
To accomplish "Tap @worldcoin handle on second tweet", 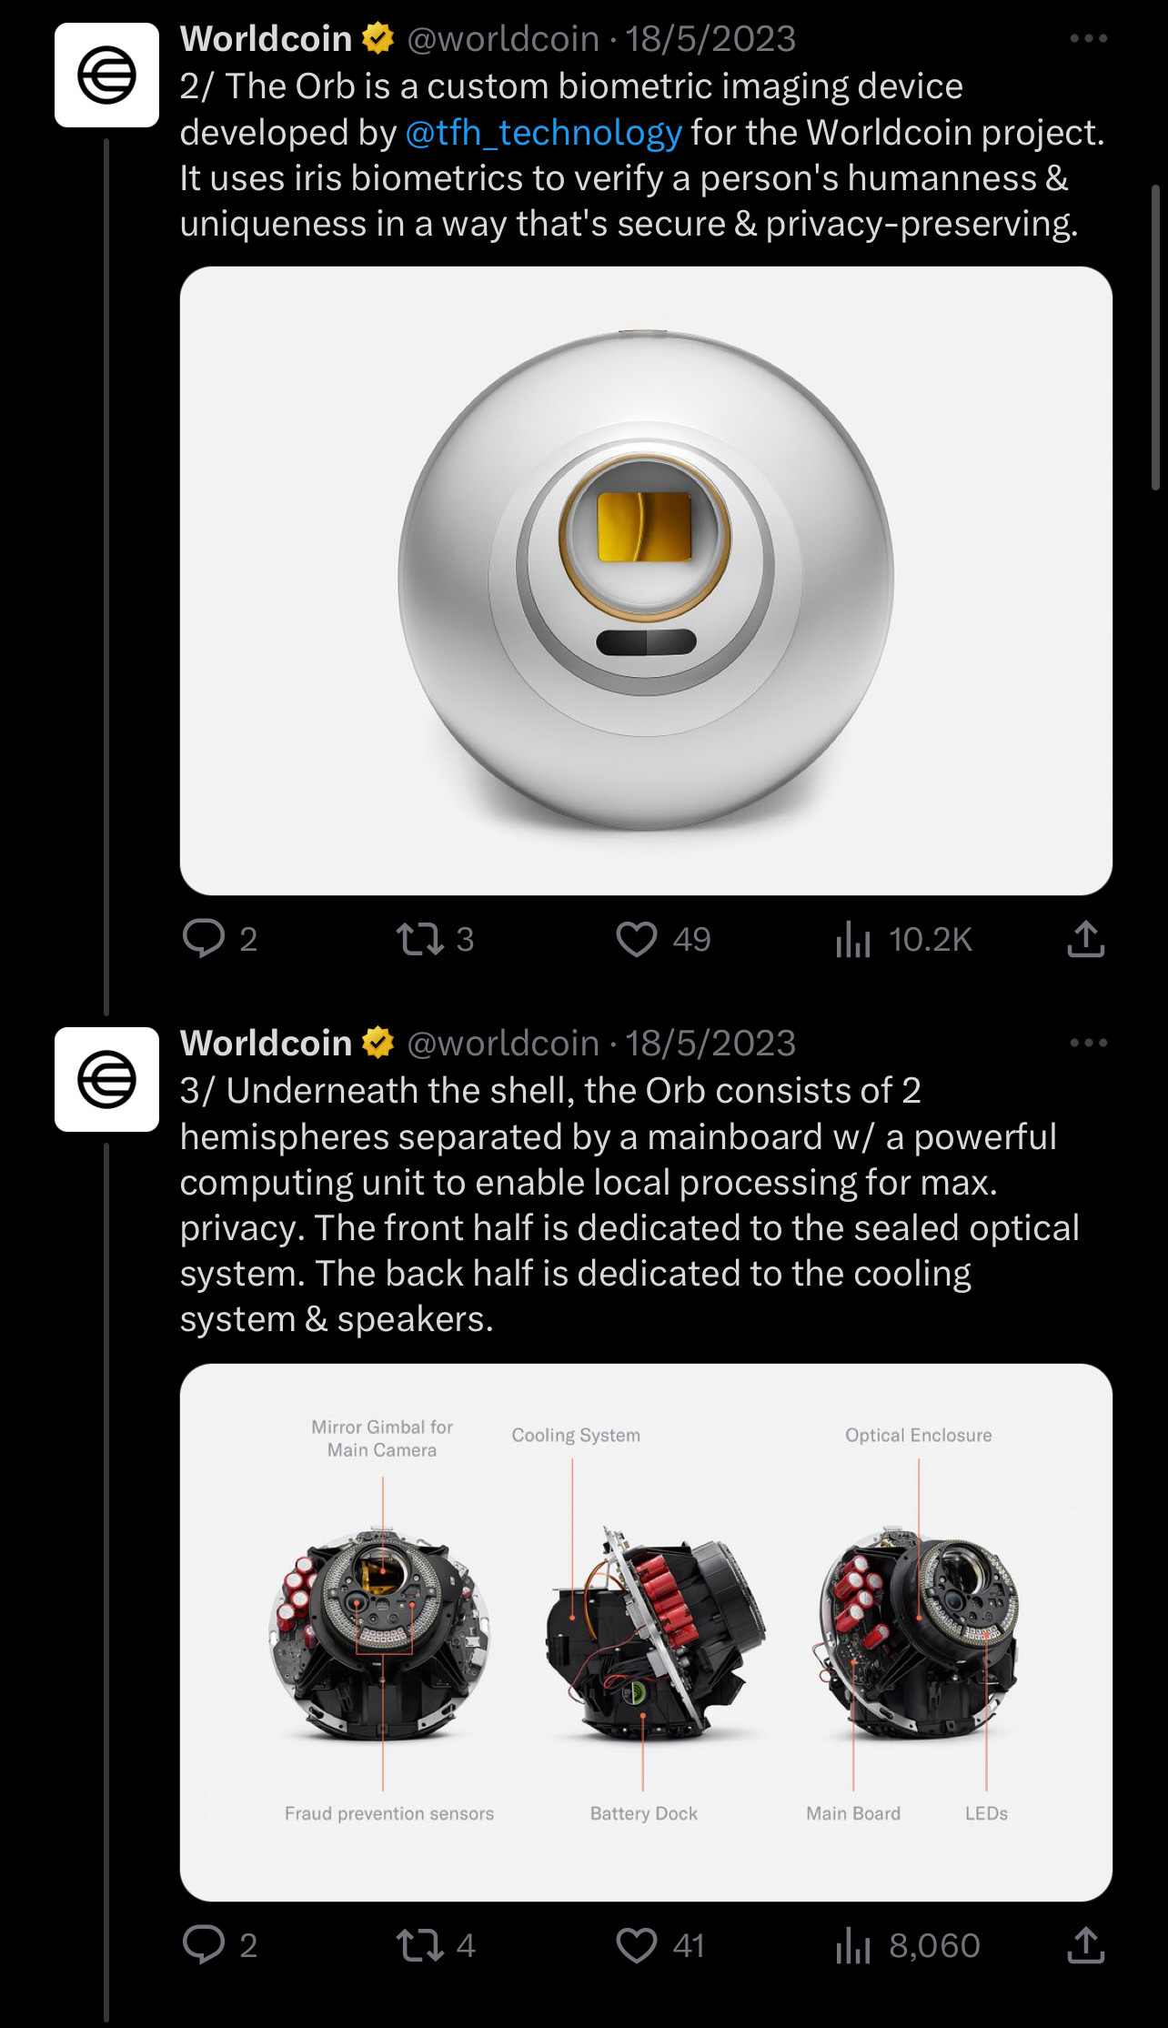I will (x=503, y=1043).
